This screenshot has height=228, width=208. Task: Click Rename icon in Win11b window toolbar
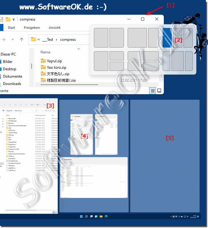click(15, 105)
